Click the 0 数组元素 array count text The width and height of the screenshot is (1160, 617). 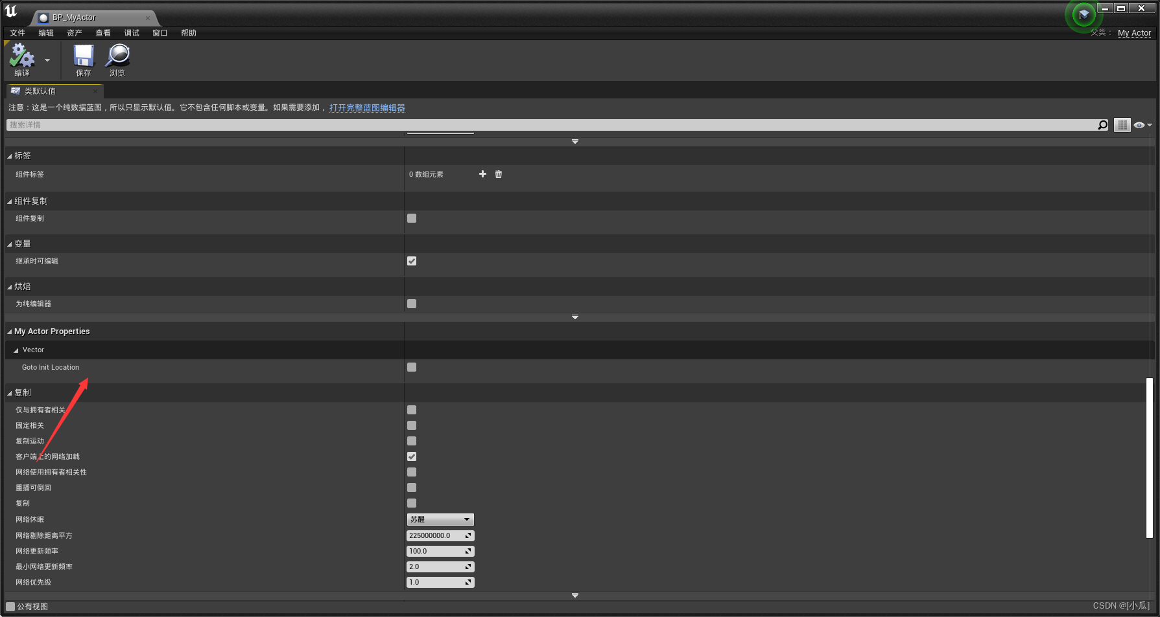click(x=426, y=174)
